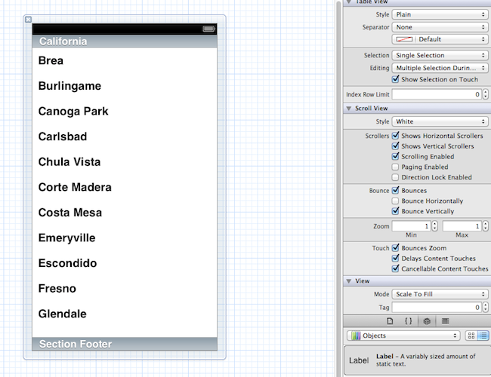Click the battery icon in status bar
This screenshot has height=377, width=491.
click(x=208, y=29)
